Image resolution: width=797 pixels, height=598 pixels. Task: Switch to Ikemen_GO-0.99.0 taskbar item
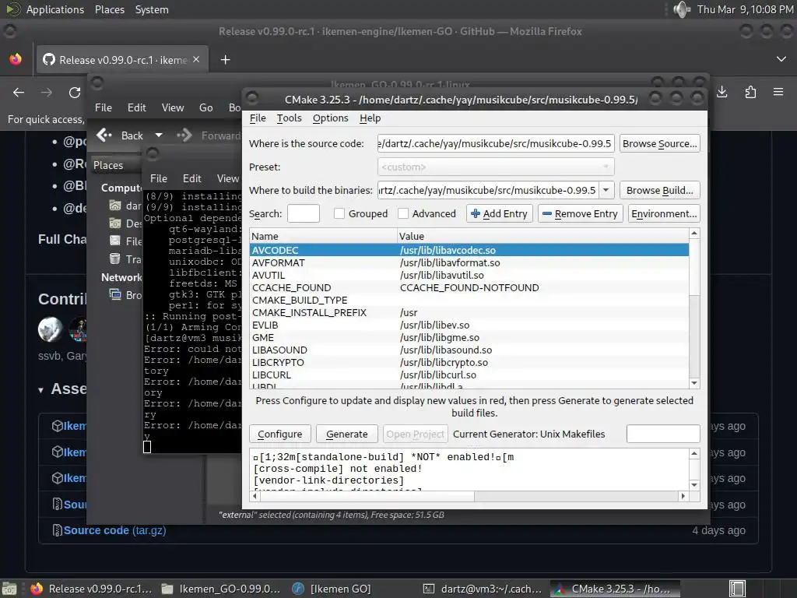tap(221, 589)
